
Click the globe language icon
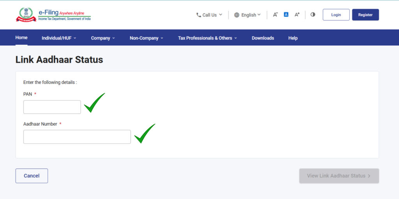[237, 15]
